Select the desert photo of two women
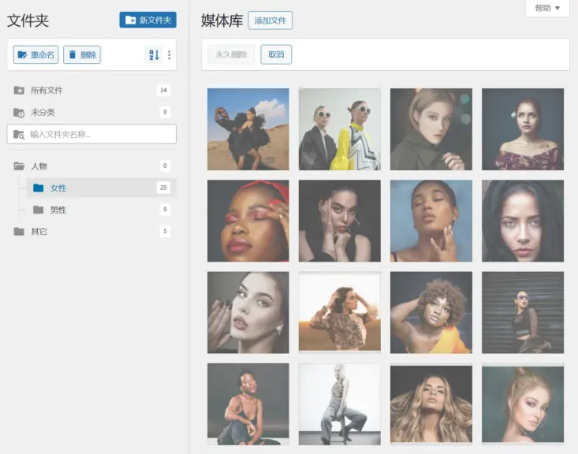 click(248, 129)
